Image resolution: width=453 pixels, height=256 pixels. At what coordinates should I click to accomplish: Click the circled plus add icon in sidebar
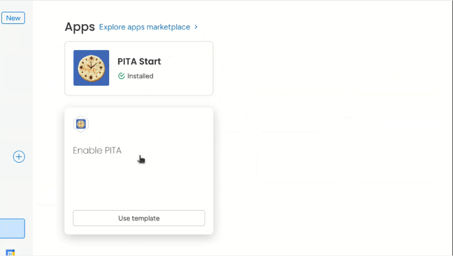click(x=19, y=156)
